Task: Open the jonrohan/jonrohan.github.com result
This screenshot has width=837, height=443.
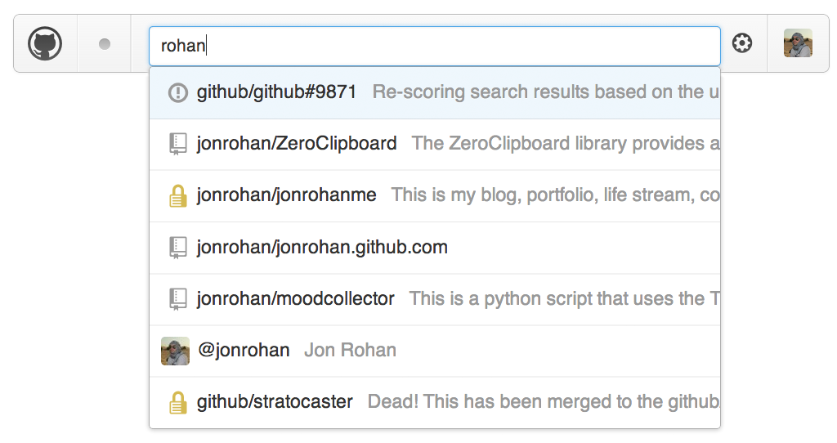Action: [x=435, y=248]
